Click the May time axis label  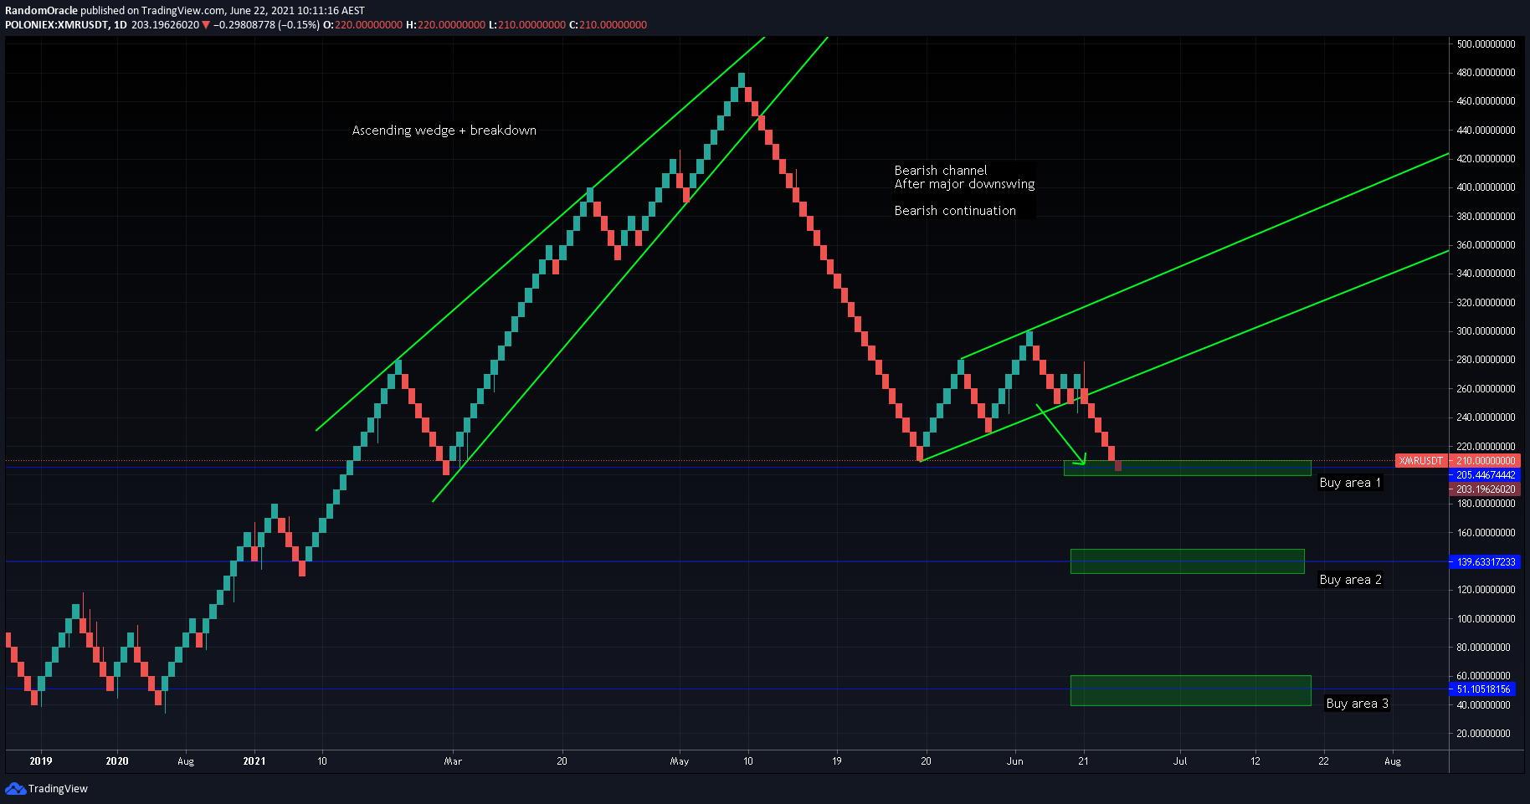(680, 761)
